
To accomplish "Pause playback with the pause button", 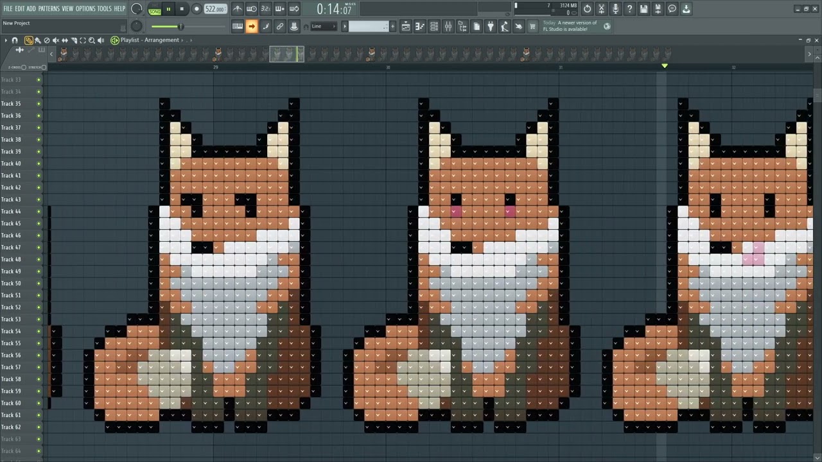I will point(169,9).
